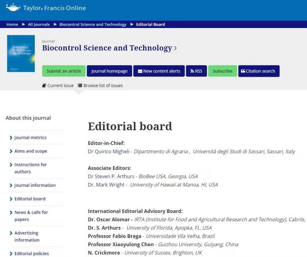Click the name Dr. Oscar Alomar

pos(109,219)
